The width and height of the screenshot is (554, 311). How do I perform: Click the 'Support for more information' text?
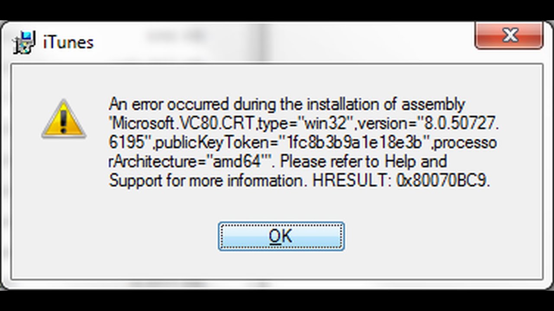(207, 181)
